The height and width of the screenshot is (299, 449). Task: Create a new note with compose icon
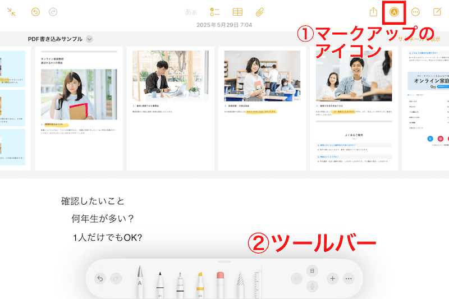pyautogui.click(x=438, y=12)
